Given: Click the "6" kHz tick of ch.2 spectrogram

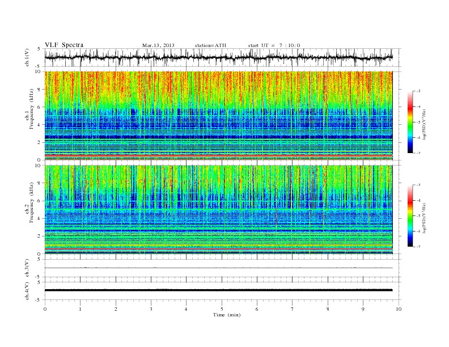Looking at the screenshot, I should [40, 201].
